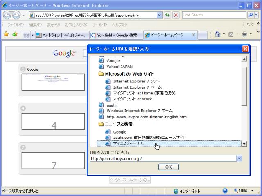This screenshot has width=262, height=196.
Task: Click the favorites list scroll down arrow
Action: click(244, 144)
